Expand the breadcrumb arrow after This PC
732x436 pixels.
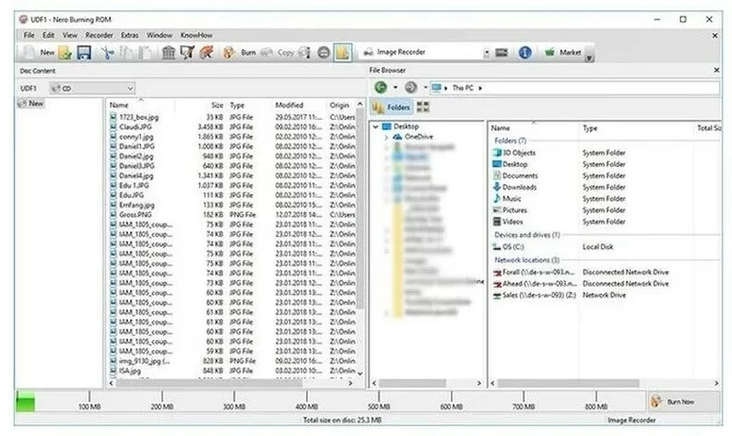pos(480,88)
